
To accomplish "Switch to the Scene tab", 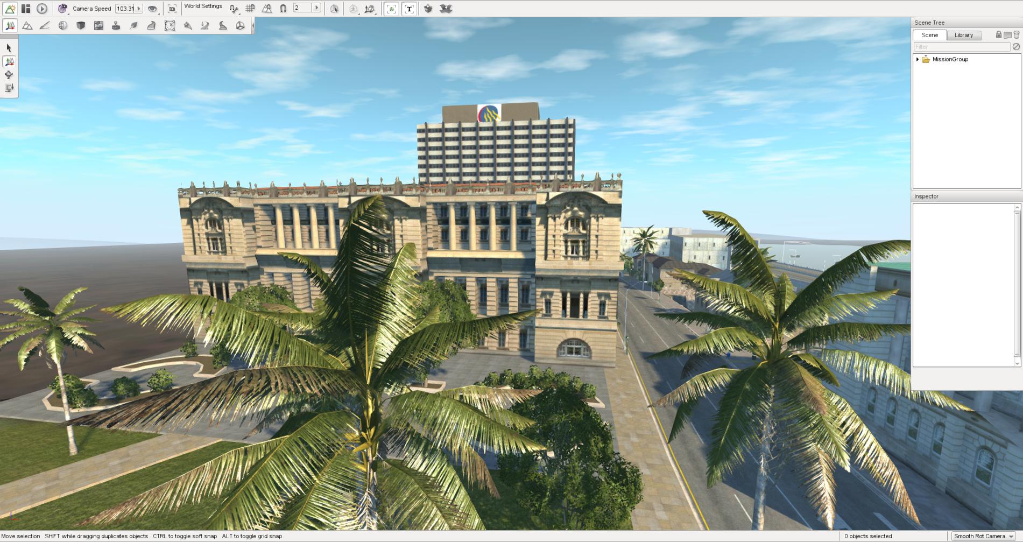I will (929, 35).
